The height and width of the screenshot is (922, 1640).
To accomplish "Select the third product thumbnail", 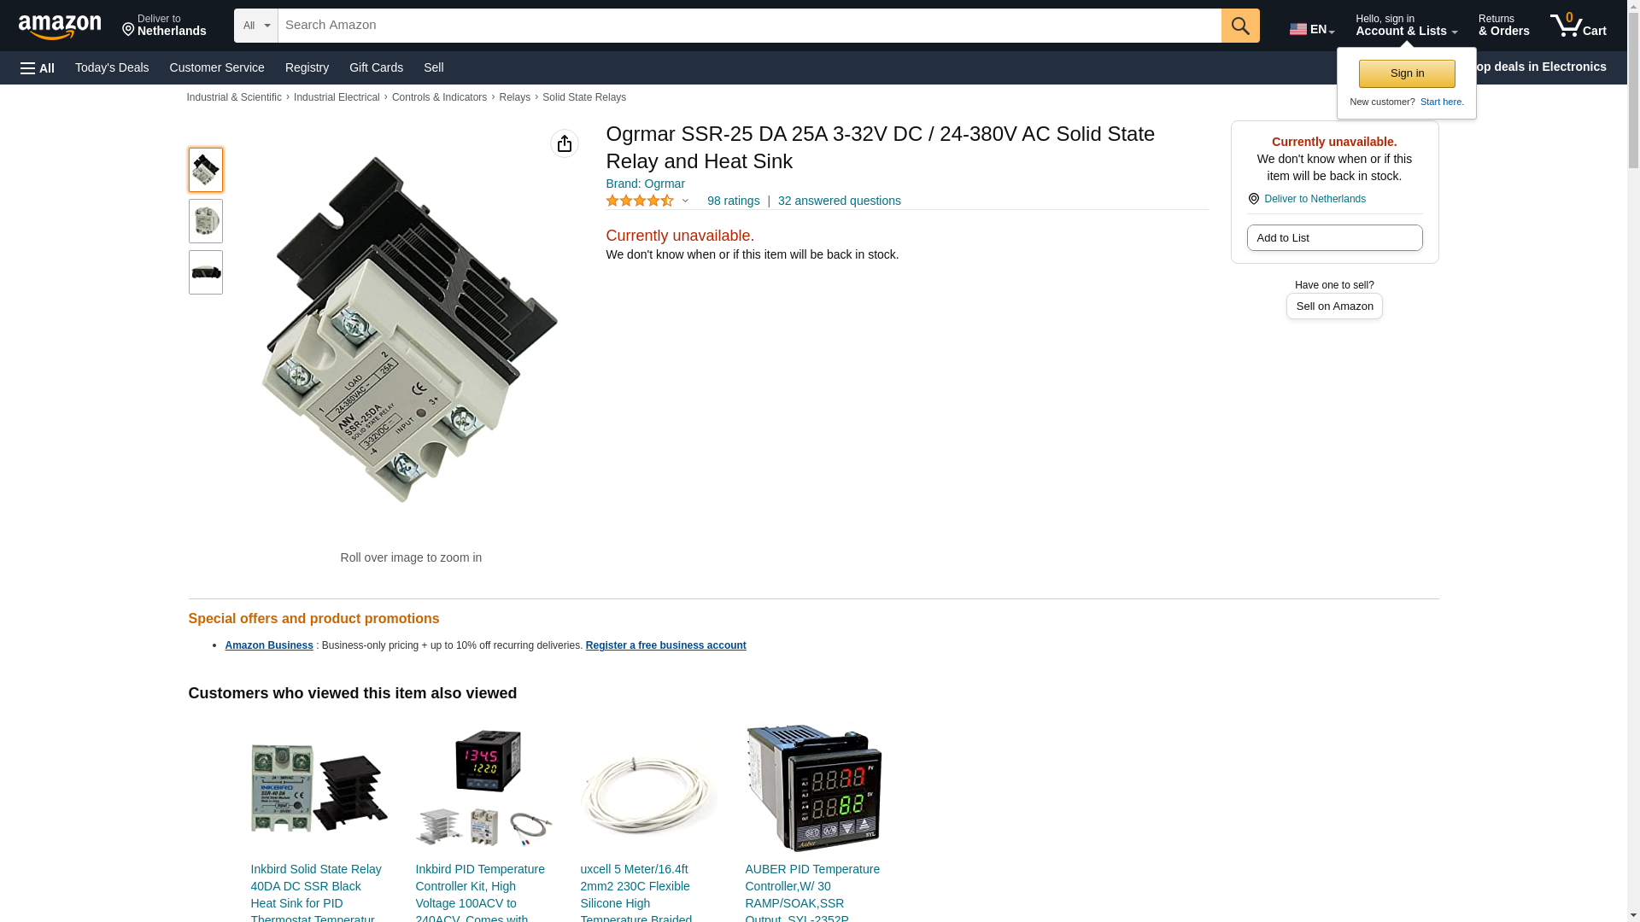I will point(206,272).
